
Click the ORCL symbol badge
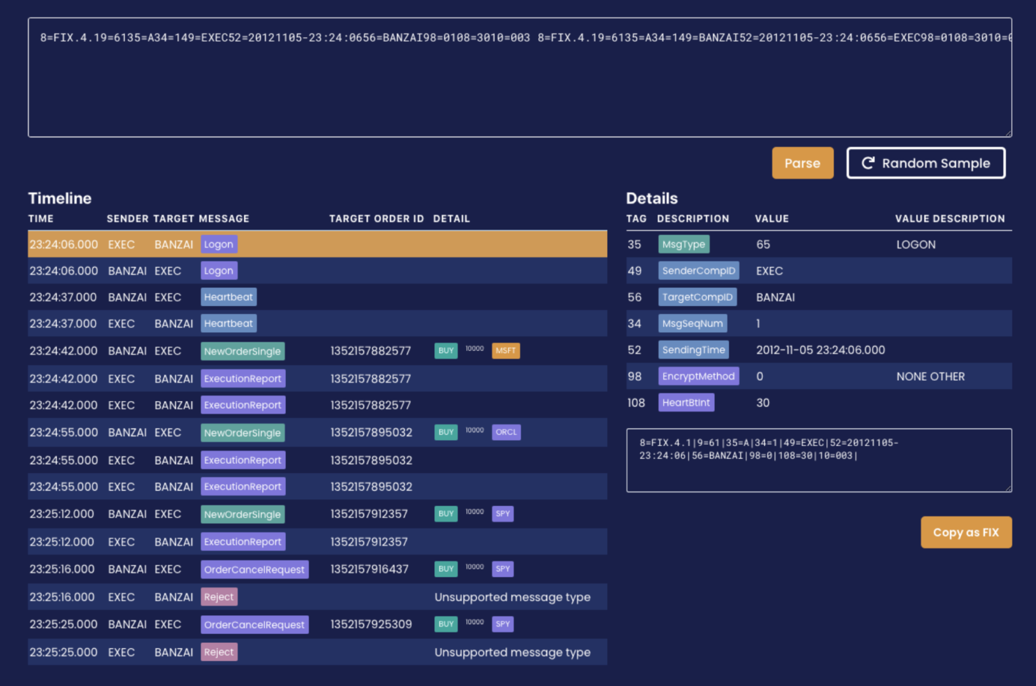pos(506,433)
